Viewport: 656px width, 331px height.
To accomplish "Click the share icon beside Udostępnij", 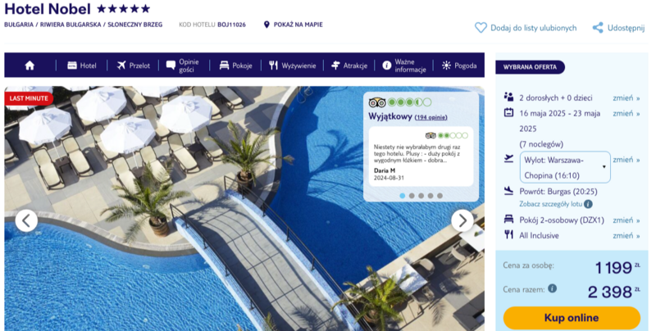I will 598,28.
